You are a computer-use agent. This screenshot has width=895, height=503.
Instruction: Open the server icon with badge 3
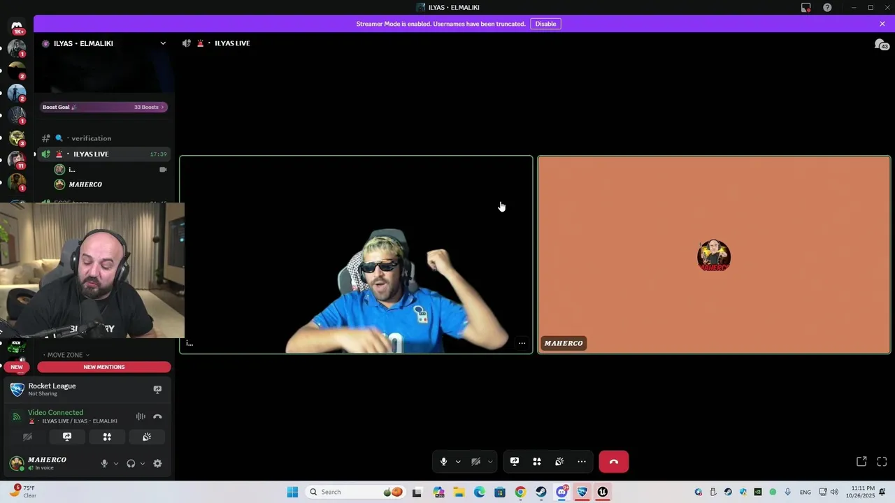pyautogui.click(x=17, y=138)
